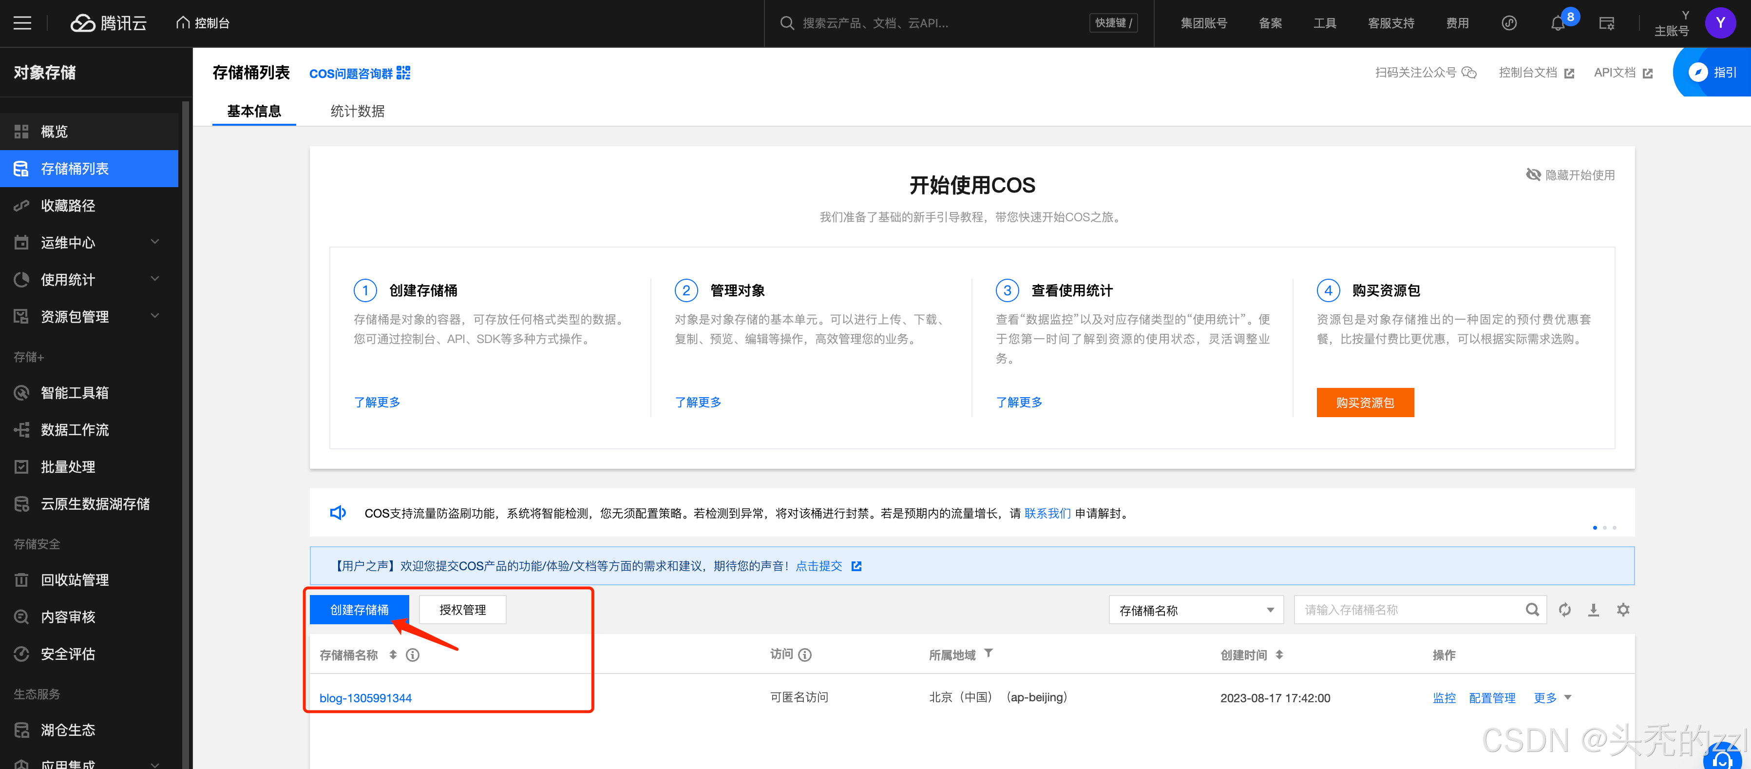Click the download list icon

[x=1593, y=610]
